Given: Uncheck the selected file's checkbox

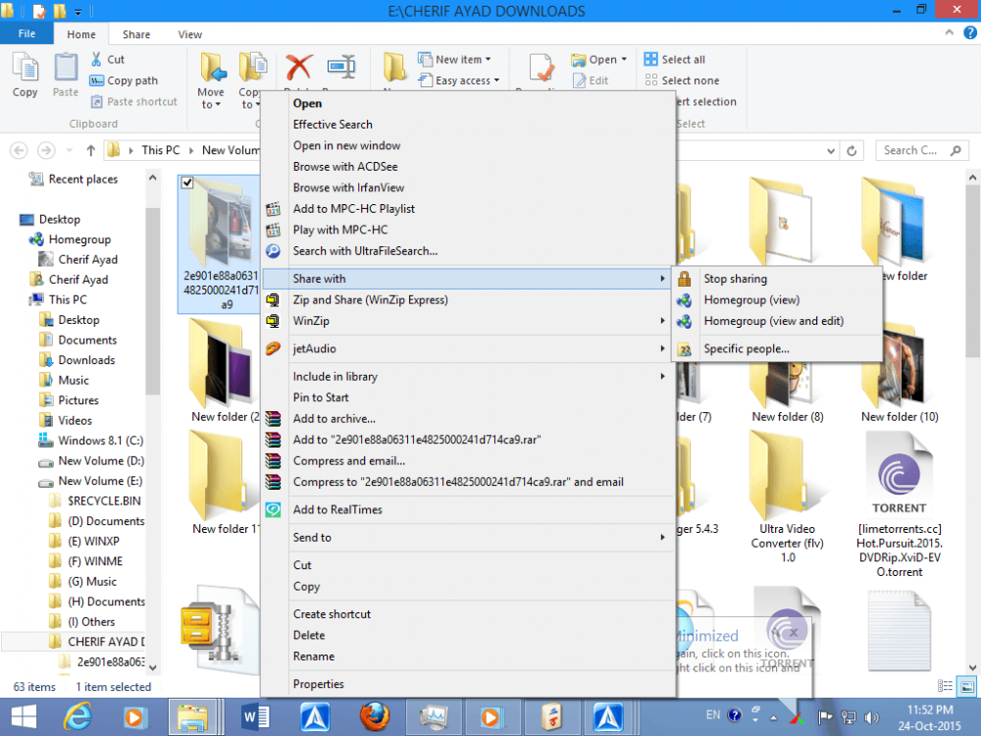Looking at the screenshot, I should click(x=186, y=182).
